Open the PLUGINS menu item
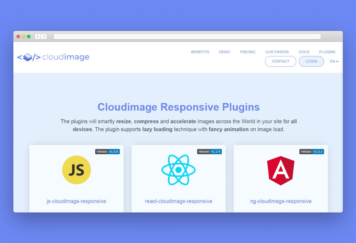Screen dimensions: 356x243 click(327, 52)
